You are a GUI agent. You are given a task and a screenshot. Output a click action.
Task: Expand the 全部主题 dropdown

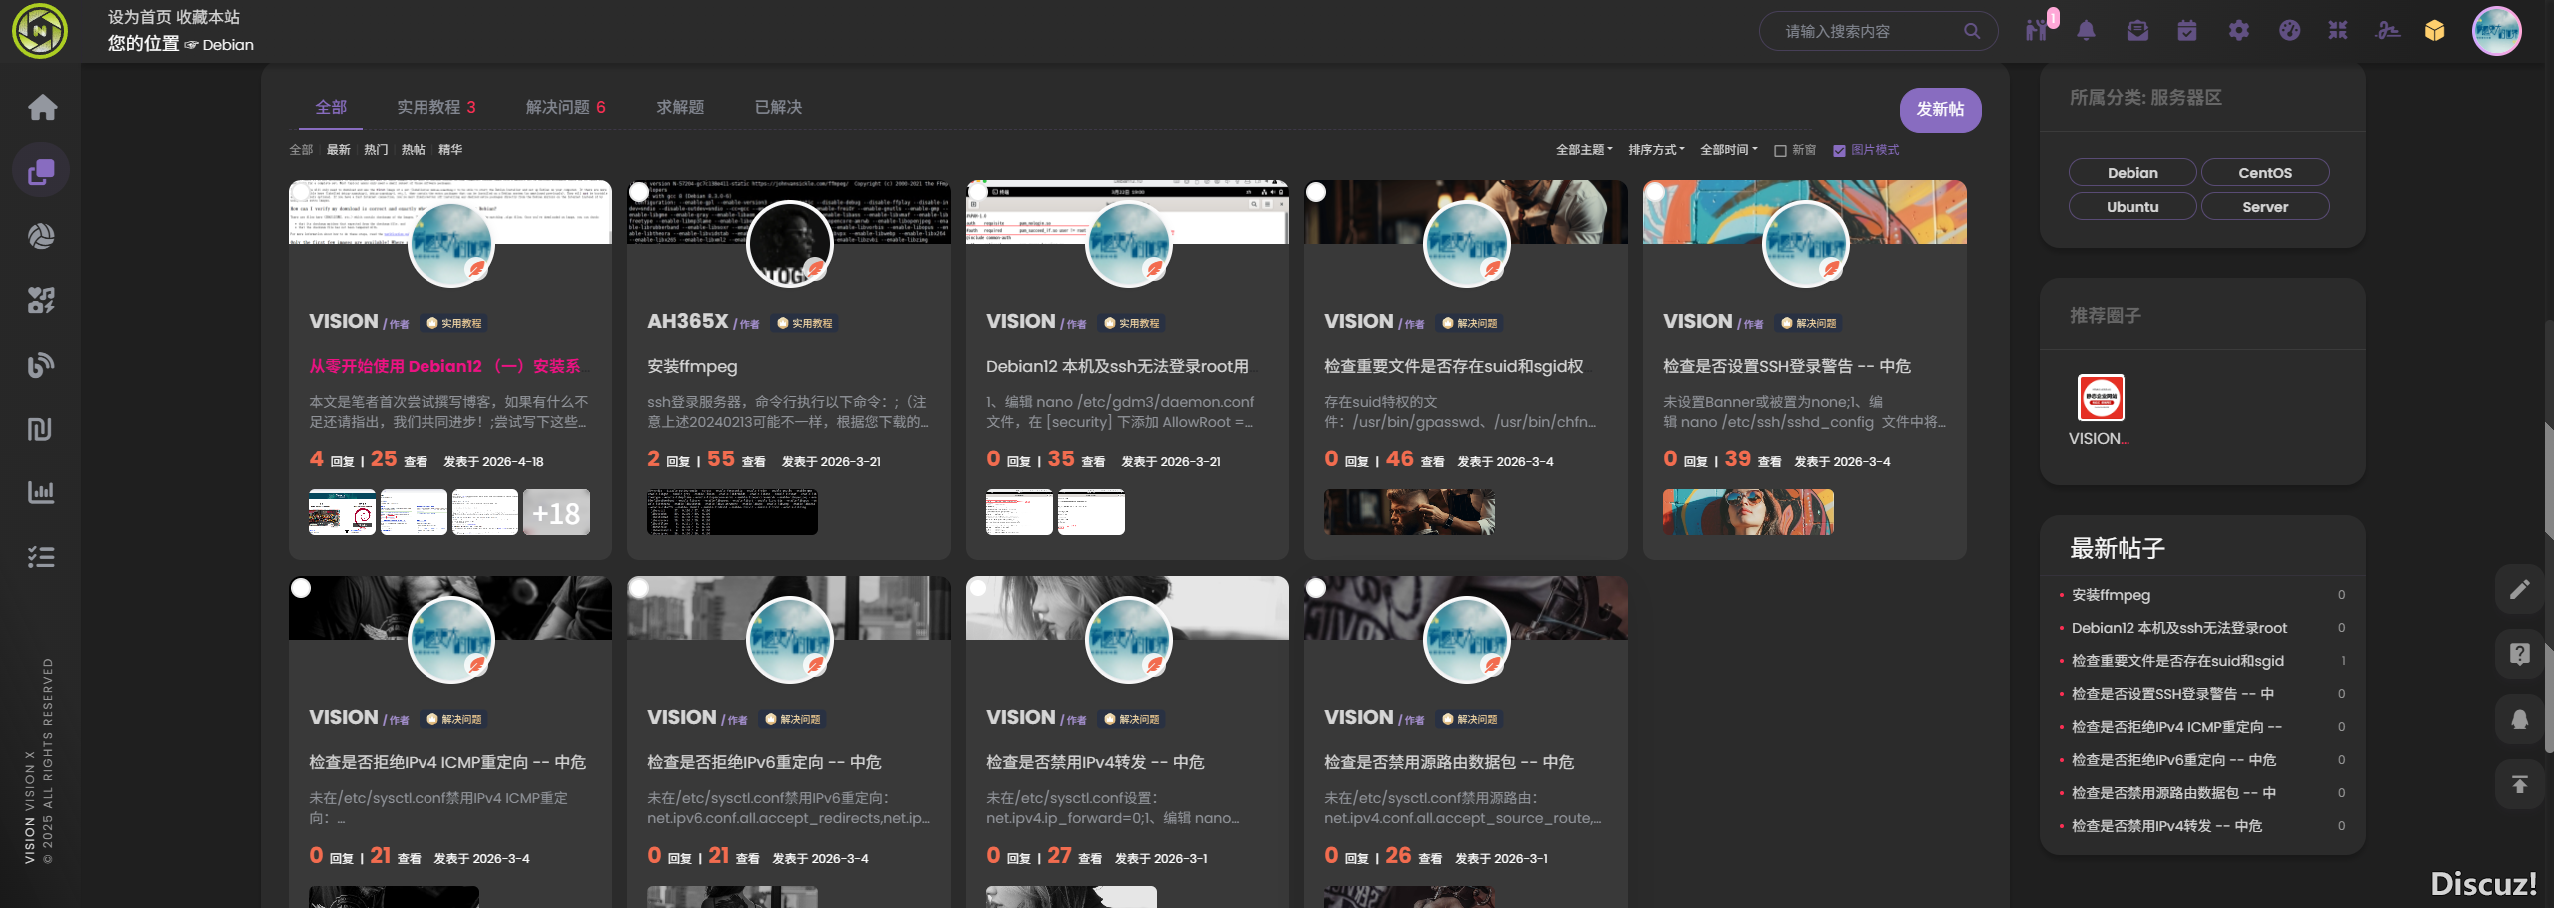click(x=1584, y=150)
